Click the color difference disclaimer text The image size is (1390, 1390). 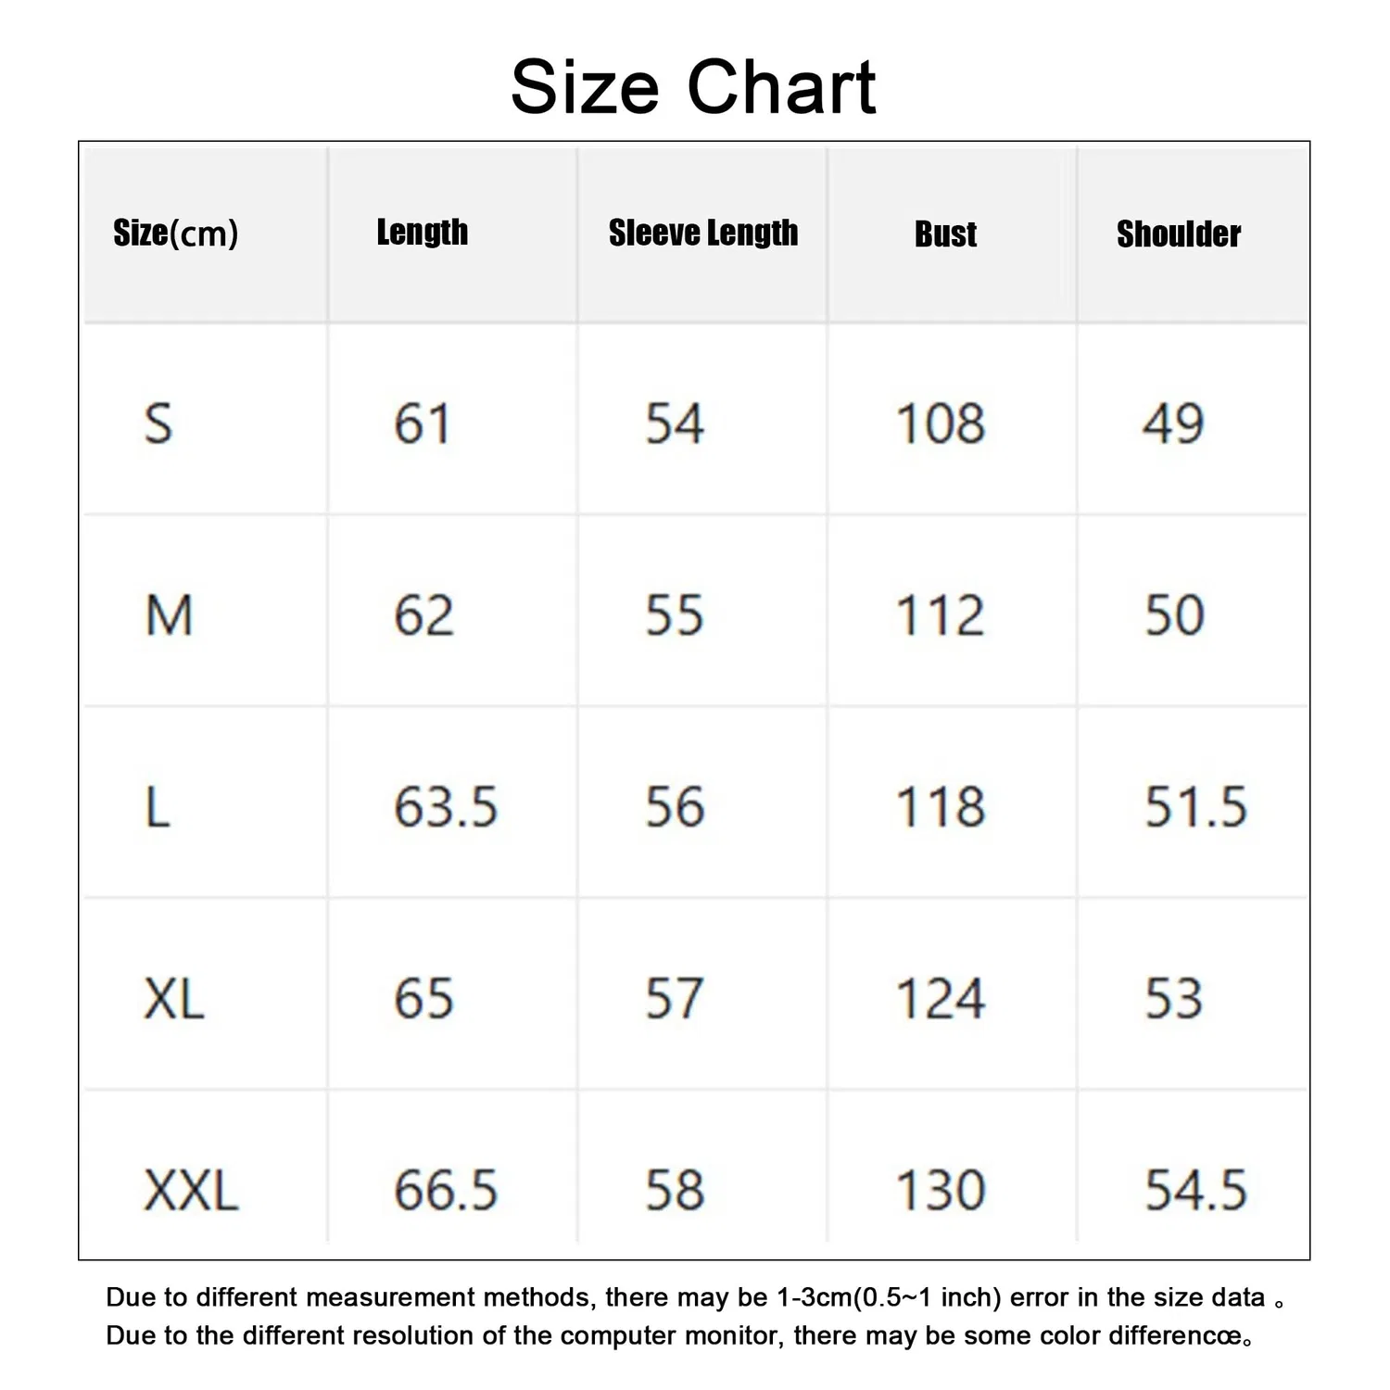[x=680, y=1335]
